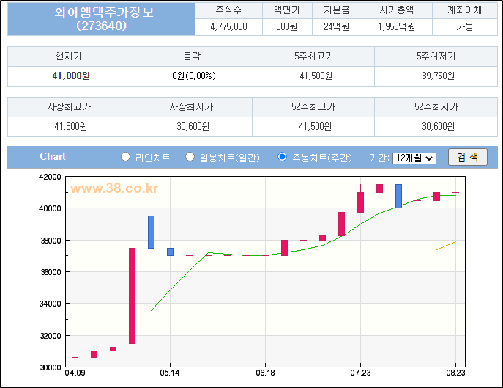Viewport: 503px width, 388px height.
Task: Click the 36000 price axis label
Action: click(x=51, y=272)
